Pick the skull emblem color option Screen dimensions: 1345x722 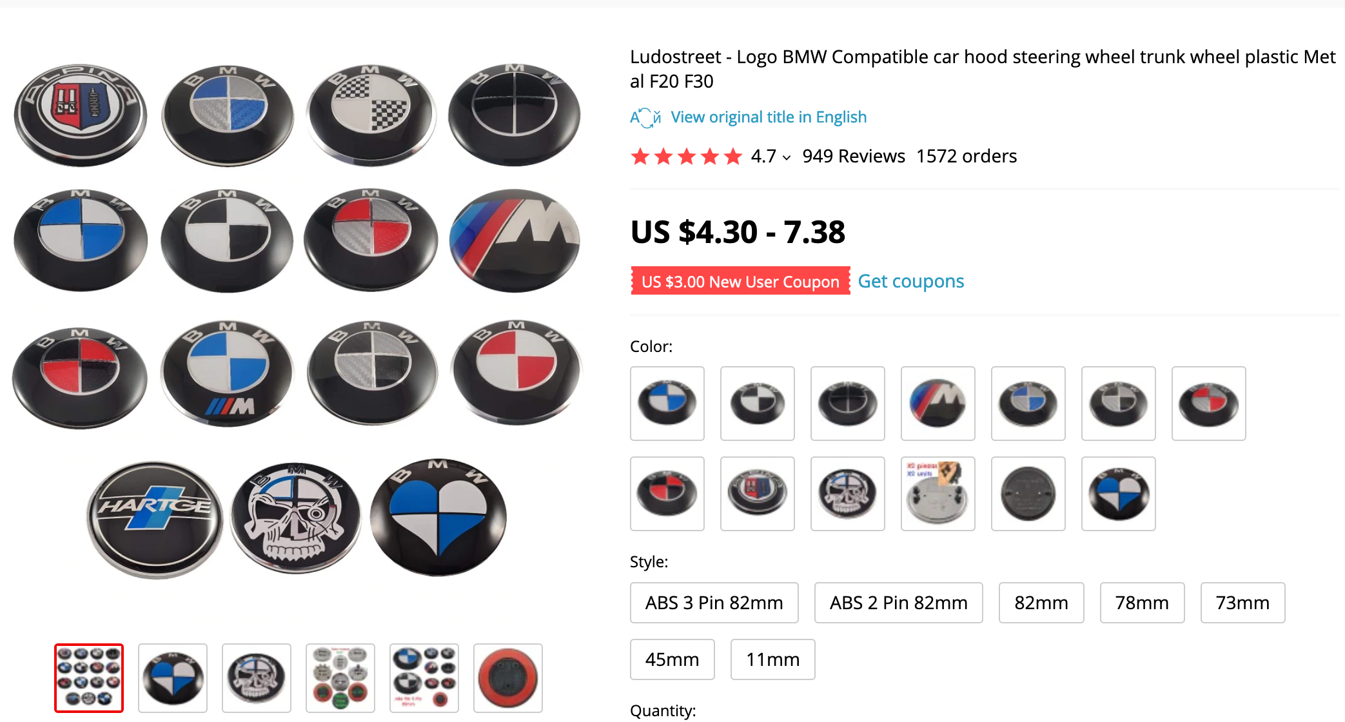click(847, 494)
